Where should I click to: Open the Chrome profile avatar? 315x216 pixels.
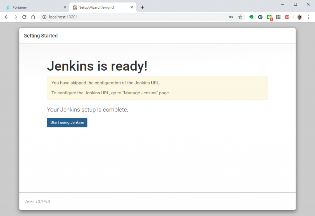point(300,17)
